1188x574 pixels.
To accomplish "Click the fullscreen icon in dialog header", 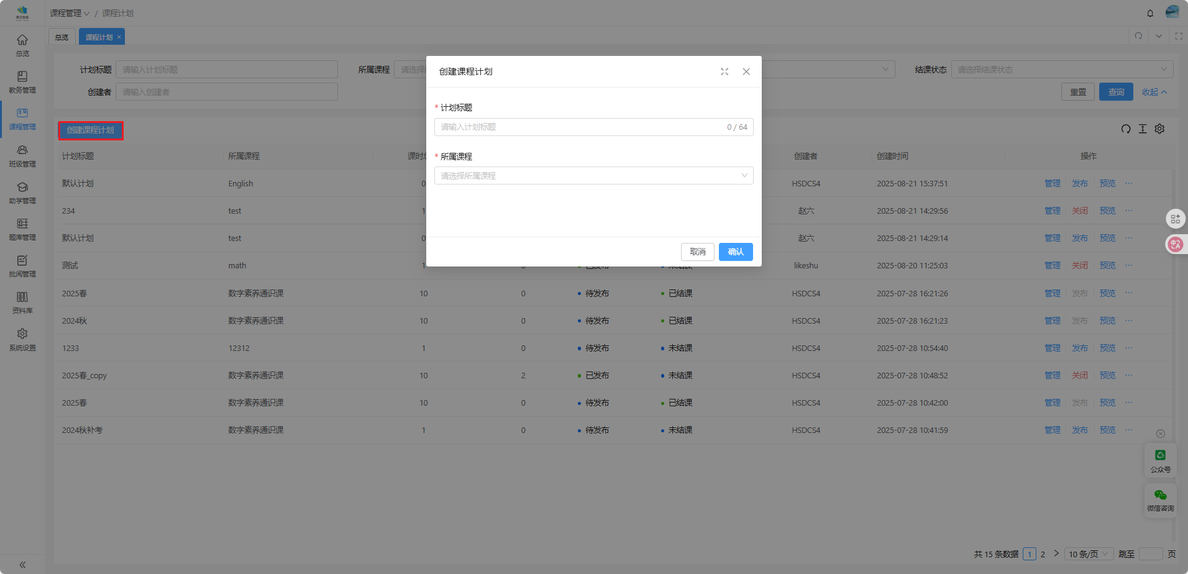I will coord(724,71).
